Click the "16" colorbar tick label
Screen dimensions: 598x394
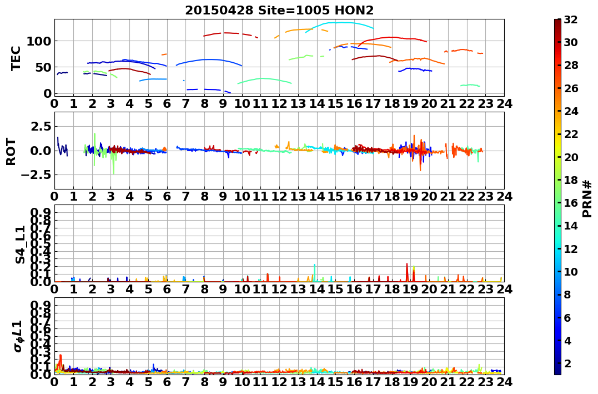[571, 203]
